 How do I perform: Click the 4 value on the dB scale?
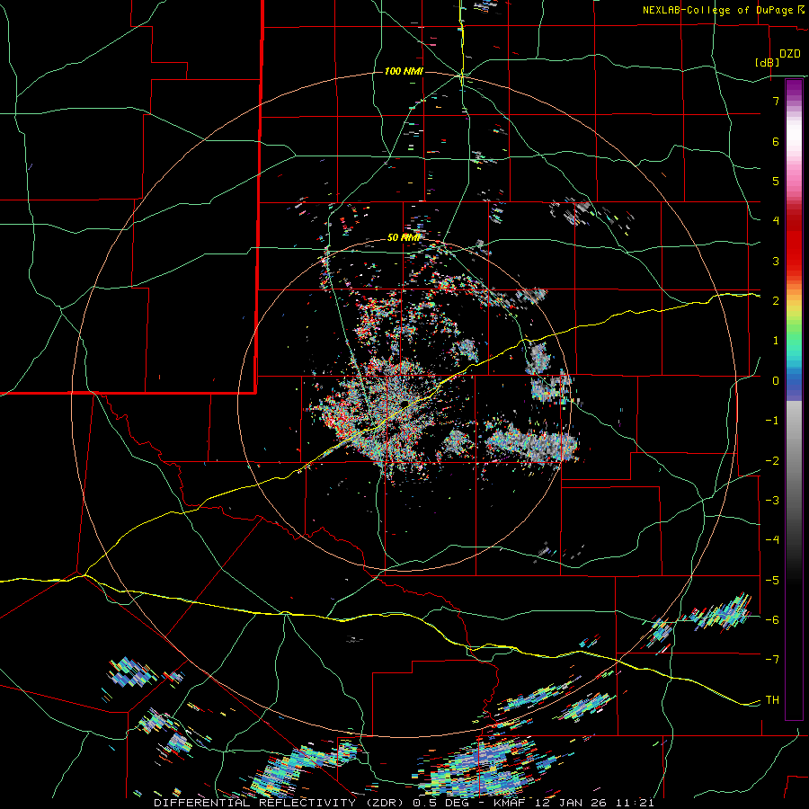click(x=776, y=221)
